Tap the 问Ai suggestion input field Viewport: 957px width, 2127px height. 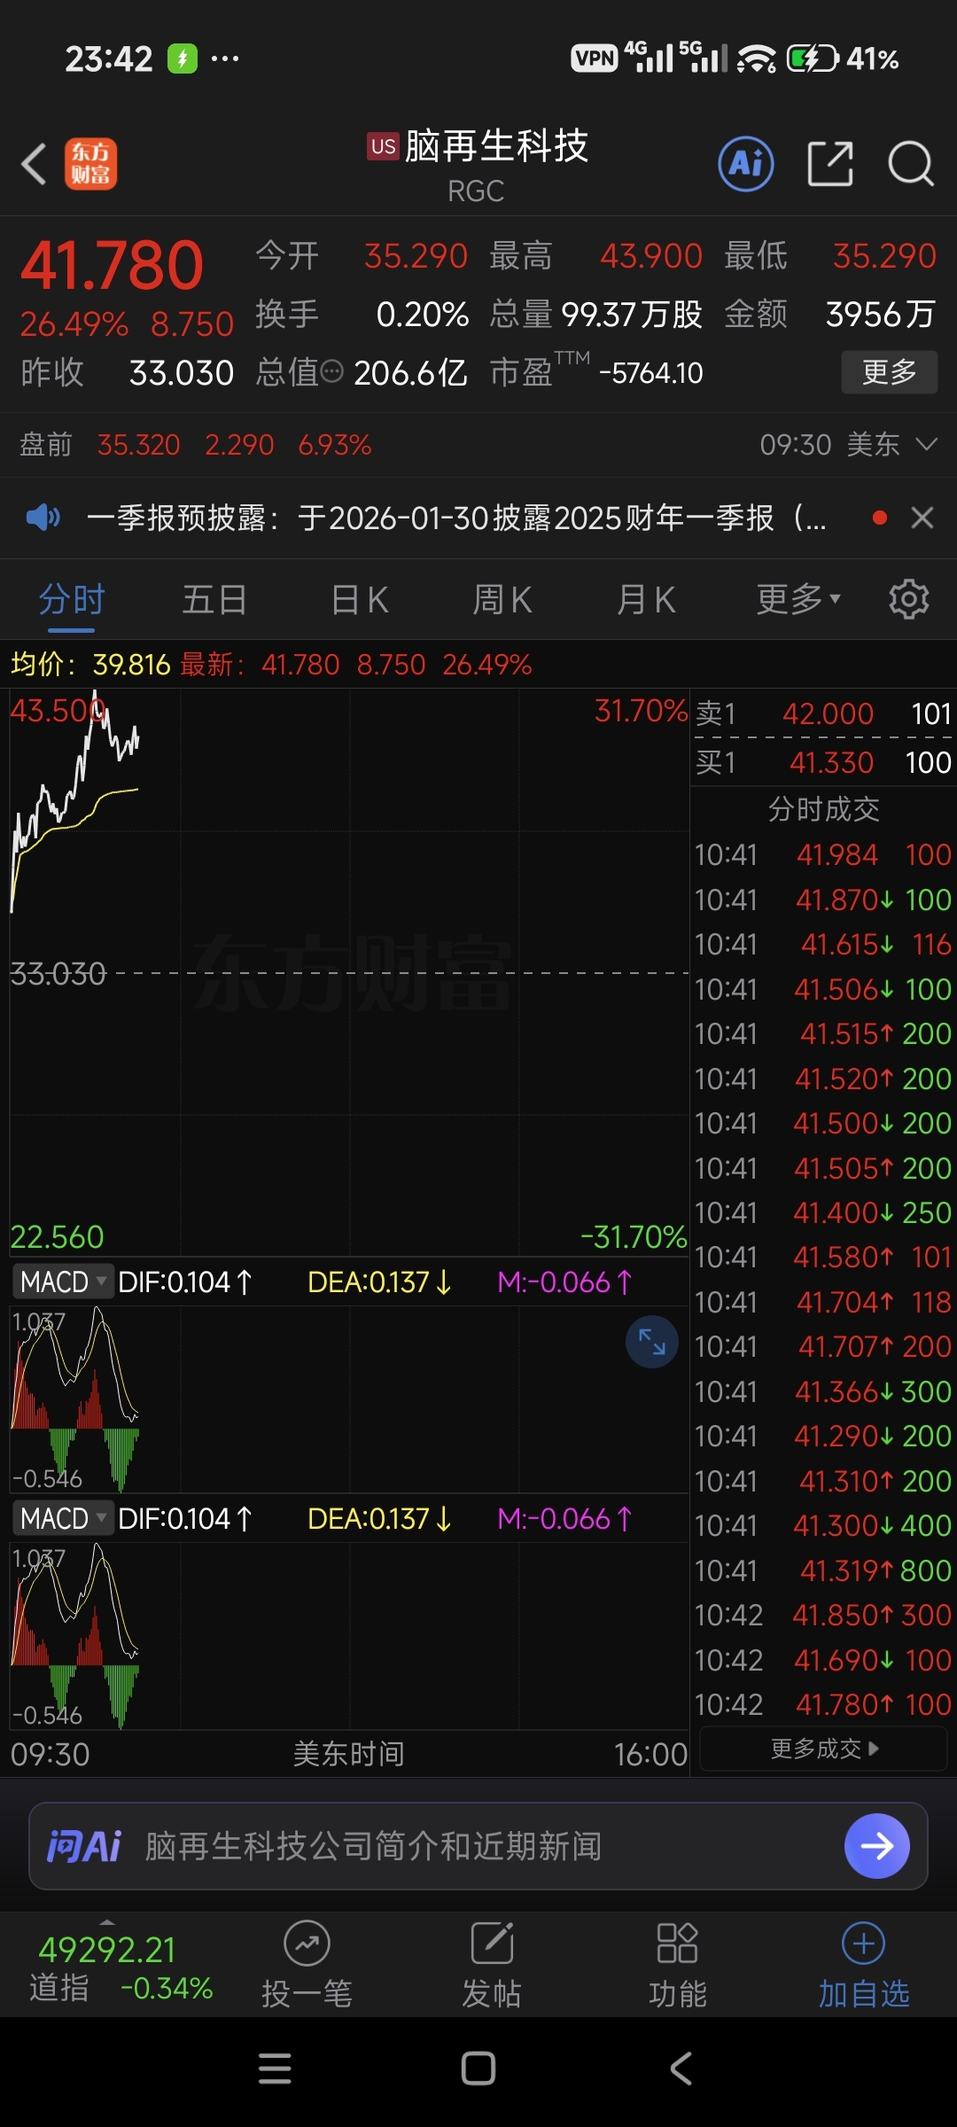pos(478,1847)
